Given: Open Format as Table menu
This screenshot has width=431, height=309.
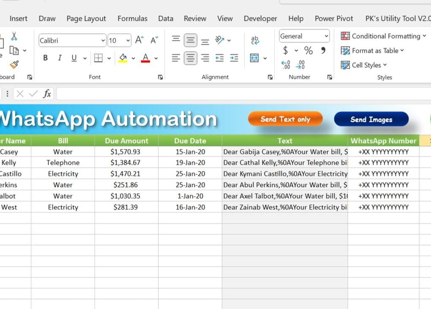Looking at the screenshot, I should pyautogui.click(x=372, y=51).
